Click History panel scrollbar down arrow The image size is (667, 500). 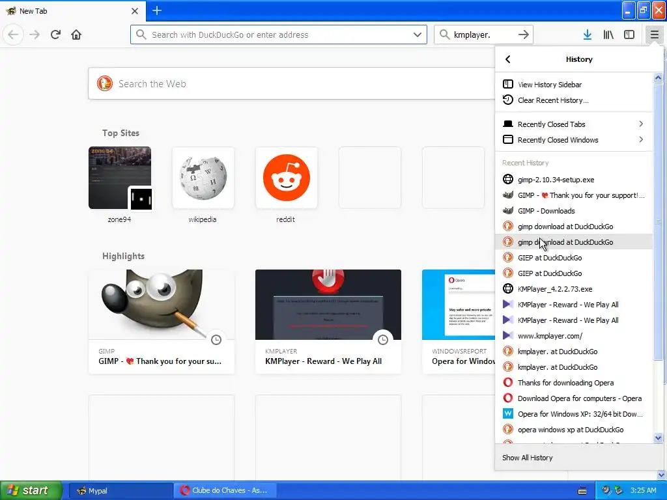658,438
